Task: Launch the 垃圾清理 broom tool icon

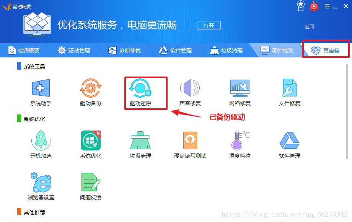Action: coord(140,140)
